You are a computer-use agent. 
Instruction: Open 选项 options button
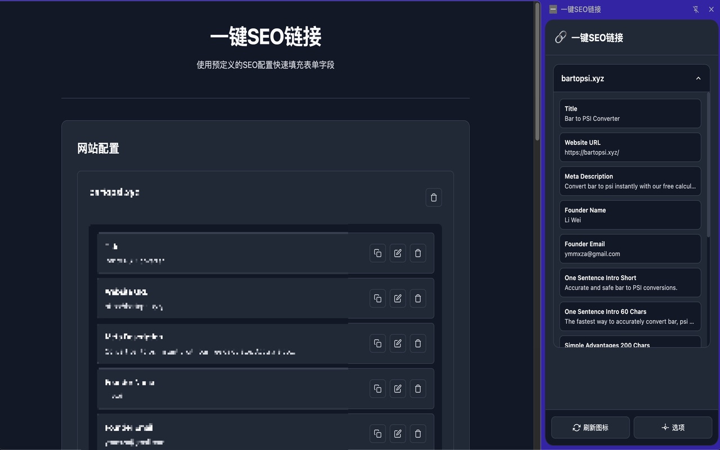[673, 427]
